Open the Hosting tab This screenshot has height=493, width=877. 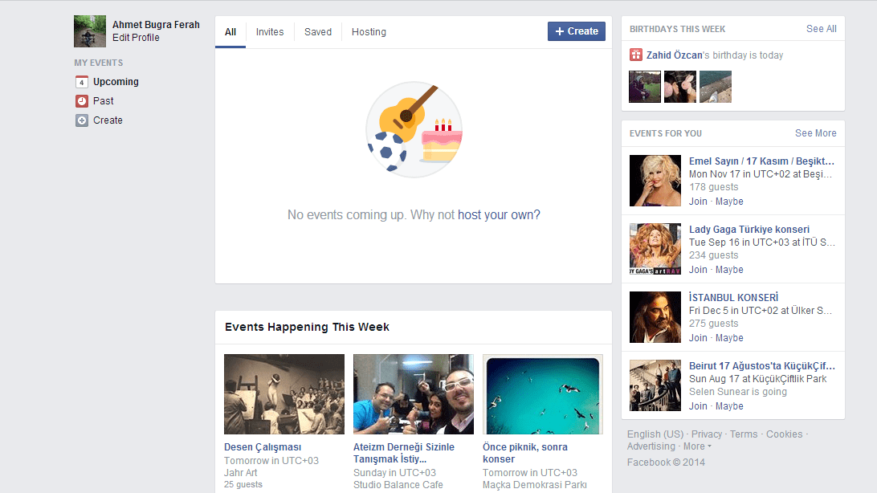pos(369,31)
